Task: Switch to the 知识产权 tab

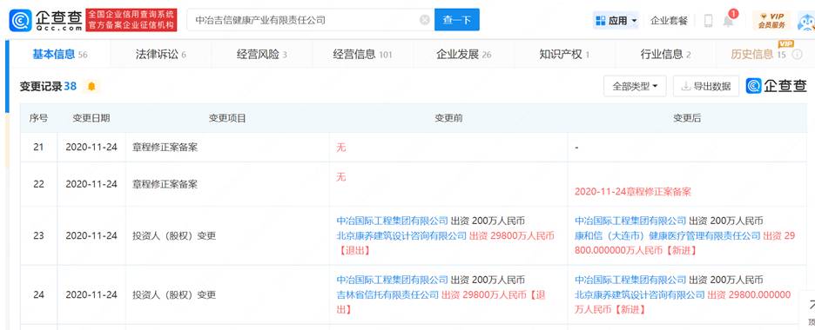Action: (x=564, y=55)
